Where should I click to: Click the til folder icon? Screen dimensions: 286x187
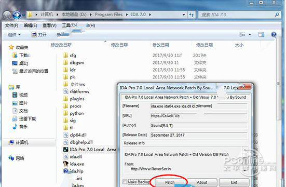click(65, 128)
